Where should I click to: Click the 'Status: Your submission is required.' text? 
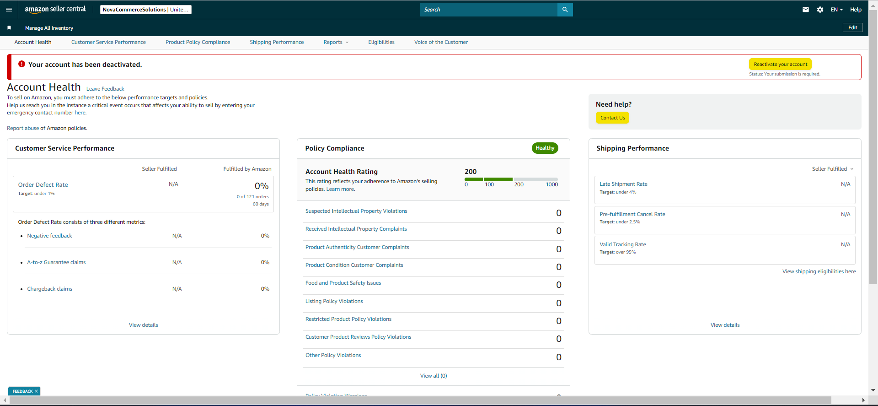click(784, 74)
